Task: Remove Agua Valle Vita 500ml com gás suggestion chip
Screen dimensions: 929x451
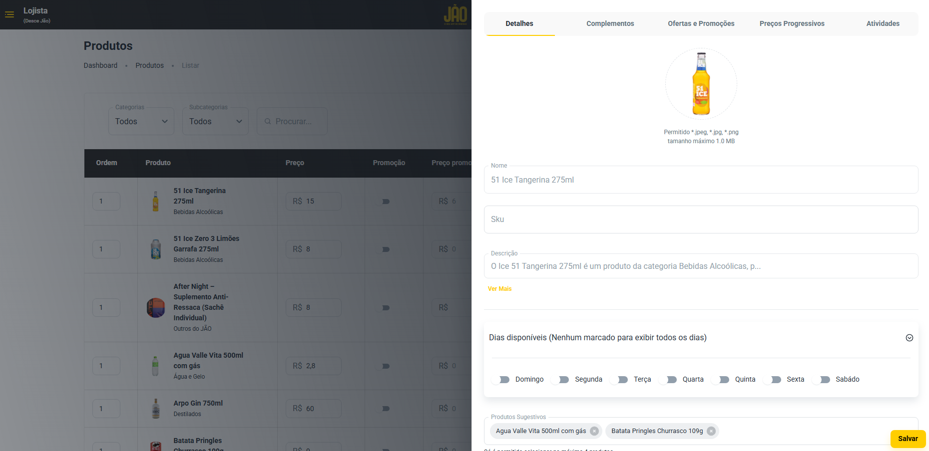Action: [594, 431]
